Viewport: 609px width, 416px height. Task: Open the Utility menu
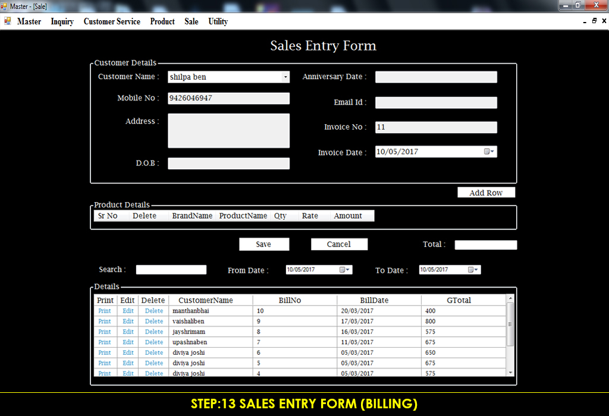point(218,21)
